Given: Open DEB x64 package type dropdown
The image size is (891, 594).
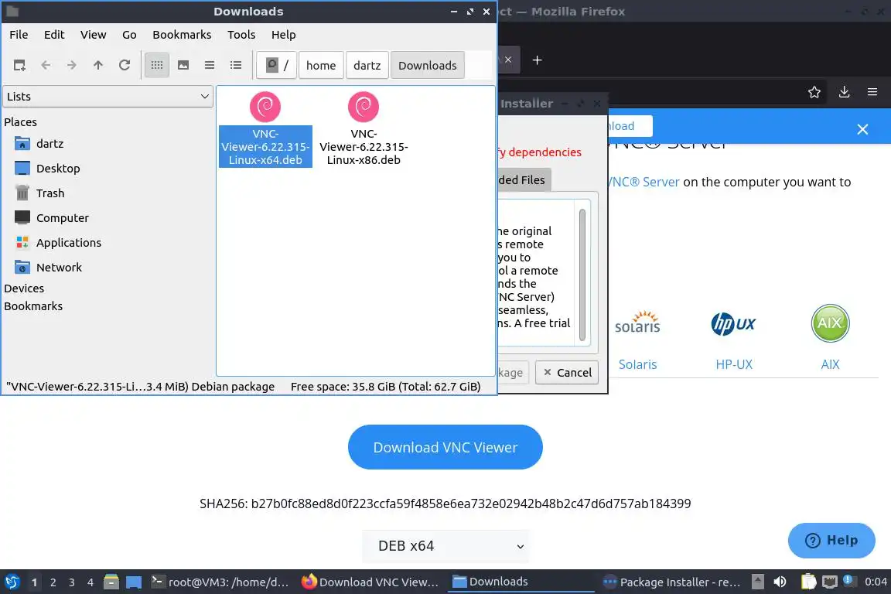Looking at the screenshot, I should coord(445,546).
